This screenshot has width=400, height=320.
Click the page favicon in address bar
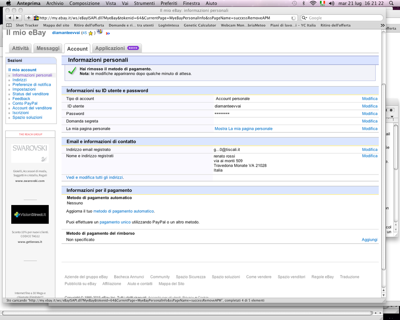point(36,18)
